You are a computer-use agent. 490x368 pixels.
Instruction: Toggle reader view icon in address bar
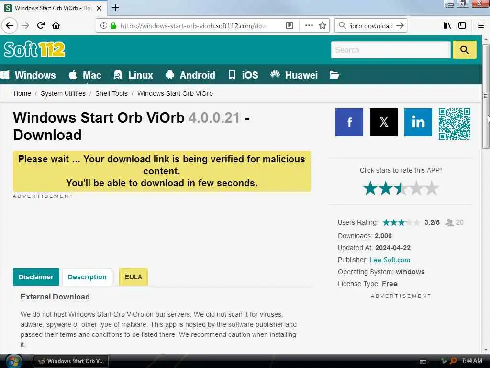click(x=290, y=26)
